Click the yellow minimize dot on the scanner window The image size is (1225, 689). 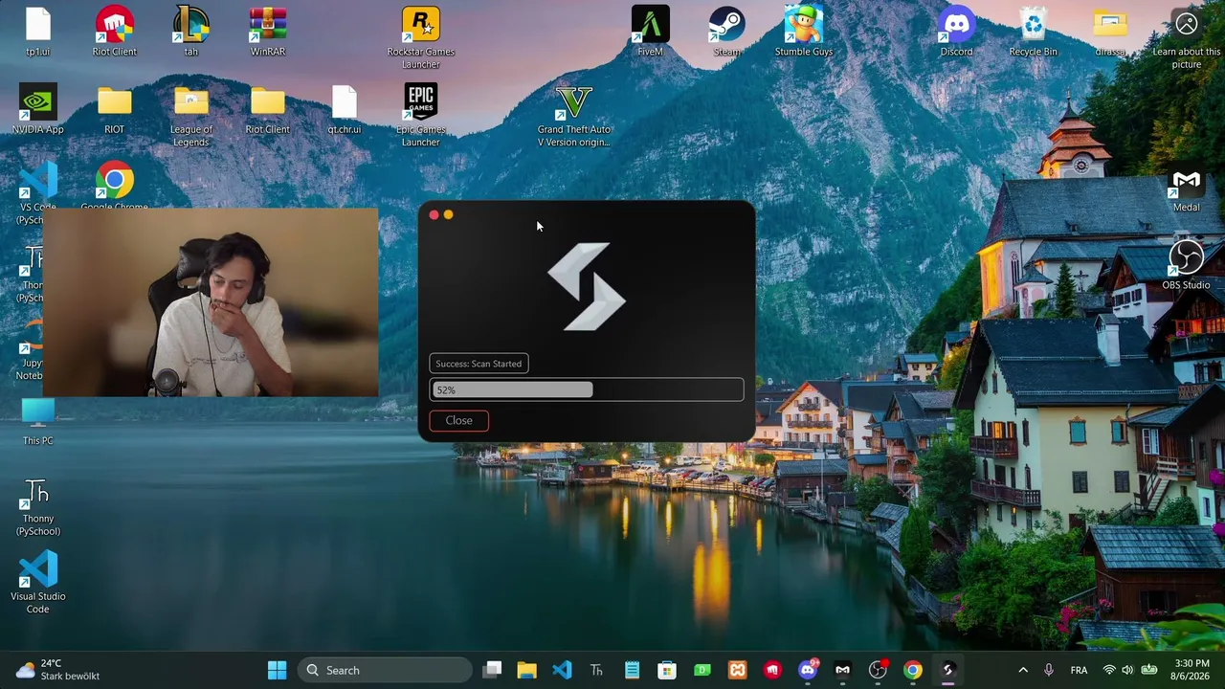448,215
